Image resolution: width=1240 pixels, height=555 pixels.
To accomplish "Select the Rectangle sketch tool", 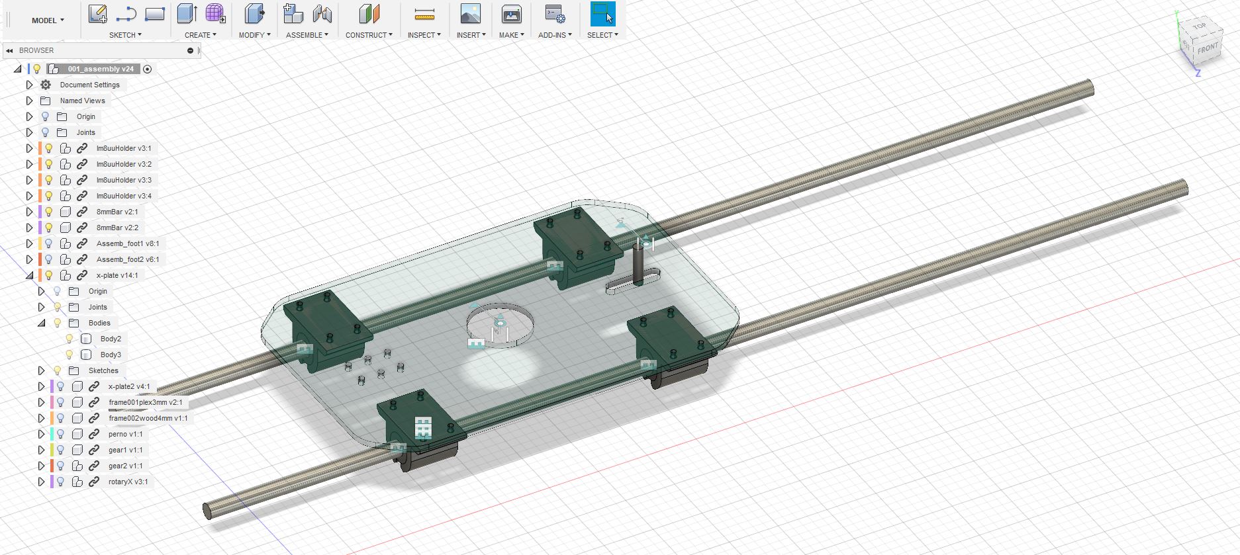I will click(x=154, y=14).
